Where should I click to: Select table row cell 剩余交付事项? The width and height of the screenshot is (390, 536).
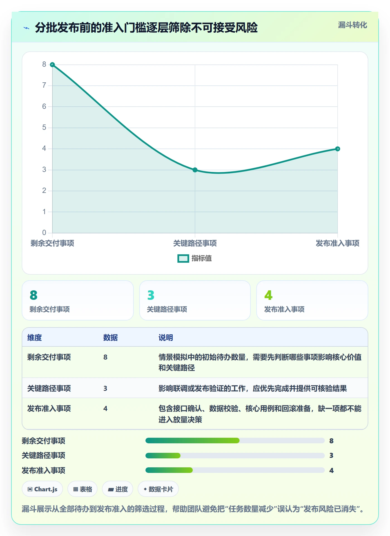click(x=49, y=357)
